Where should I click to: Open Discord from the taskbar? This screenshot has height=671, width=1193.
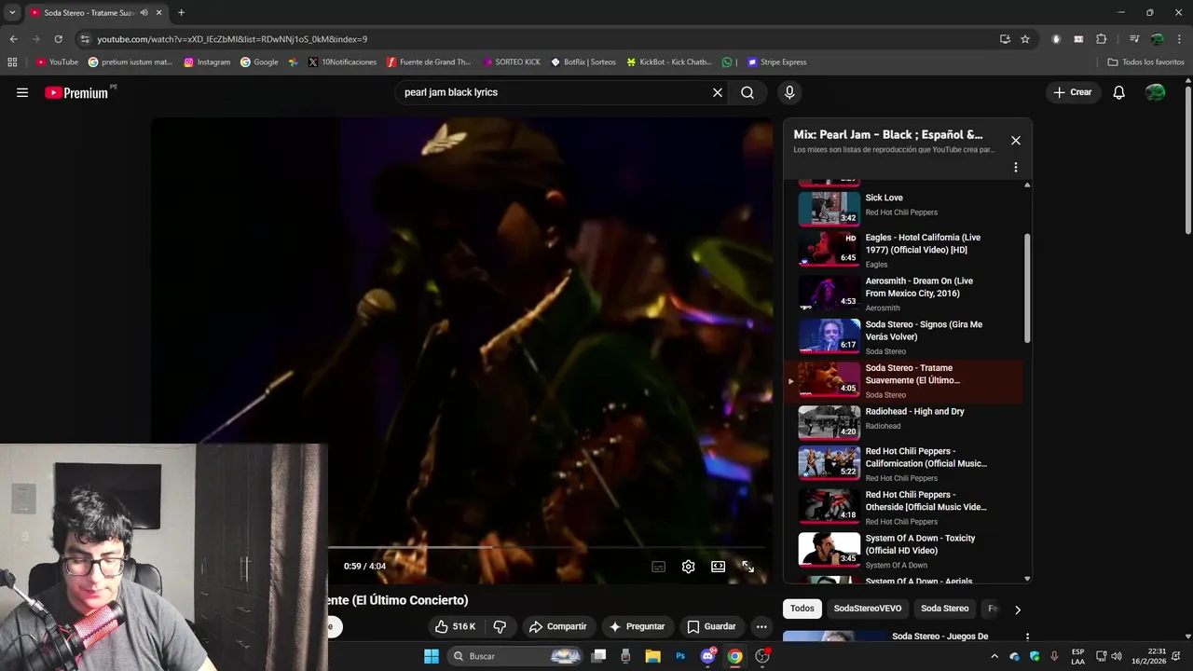coord(707,656)
